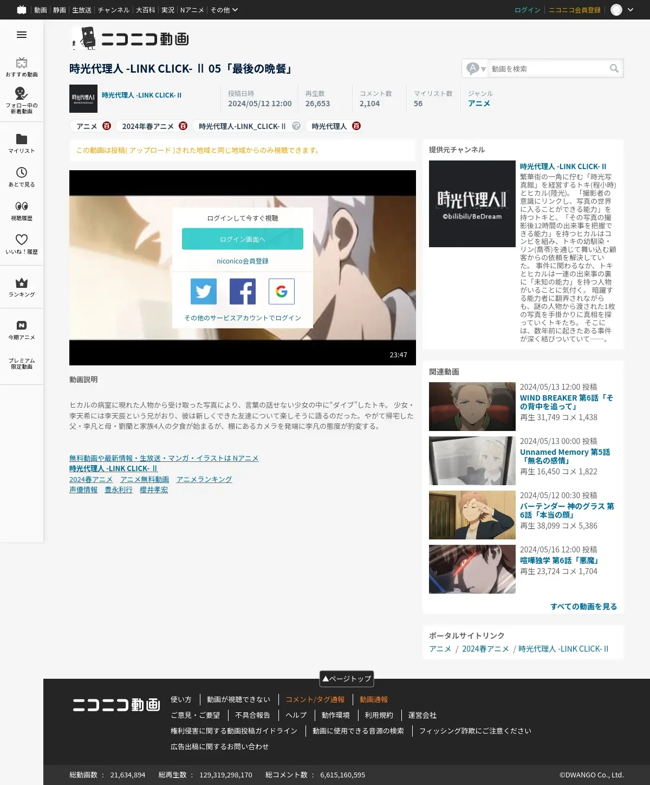This screenshot has width=650, height=785.
Task: Click すべての動画を見る link
Action: point(584,606)
